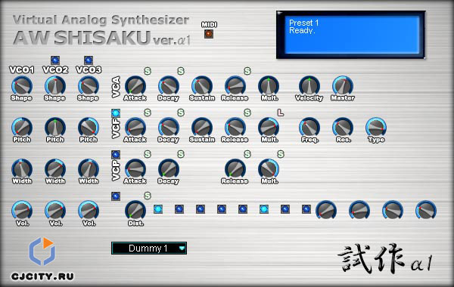Click the VCF Freq. knob
The width and height of the screenshot is (454, 287).
point(309,128)
